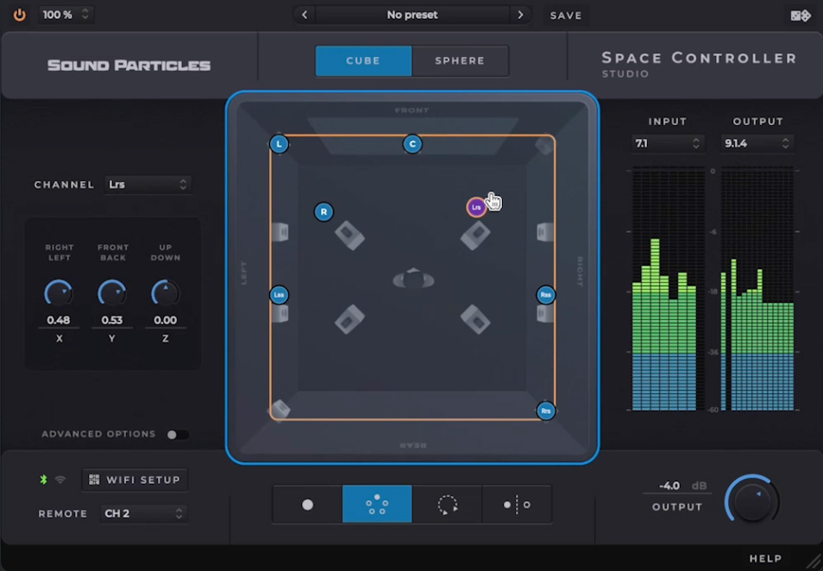Screen dimensions: 823x571
Task: Click the Output gain knob
Action: tap(751, 500)
